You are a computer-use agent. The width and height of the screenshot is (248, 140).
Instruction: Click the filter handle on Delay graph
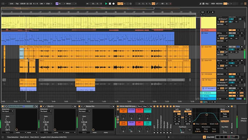coord(206,114)
